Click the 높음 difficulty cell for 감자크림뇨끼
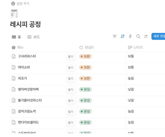The width and height of the screenshot is (165, 137). point(131,111)
